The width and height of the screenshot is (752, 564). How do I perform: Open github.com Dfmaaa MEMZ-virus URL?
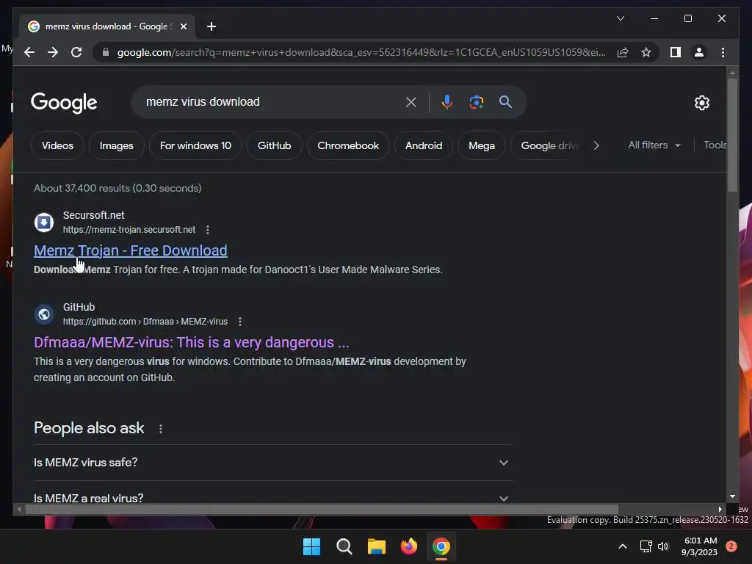(x=145, y=322)
